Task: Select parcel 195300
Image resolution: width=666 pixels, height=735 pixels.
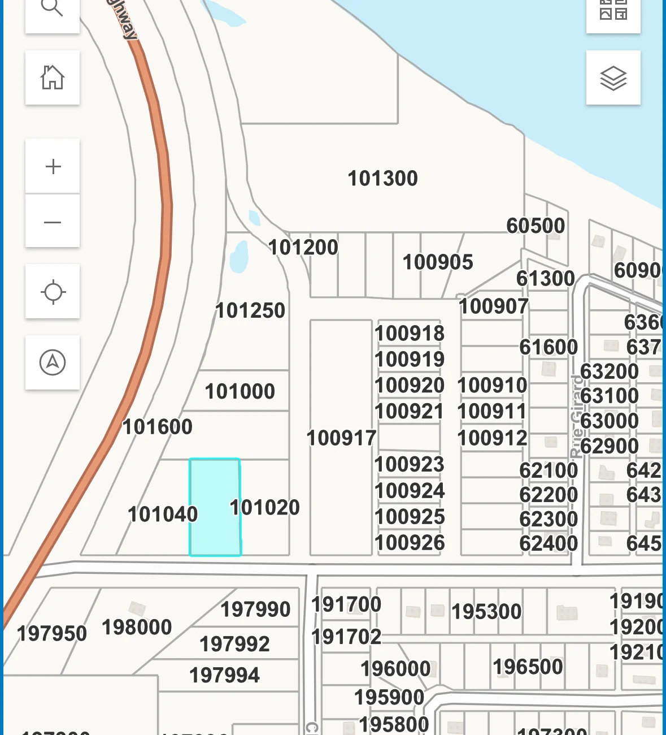Action: 486,612
